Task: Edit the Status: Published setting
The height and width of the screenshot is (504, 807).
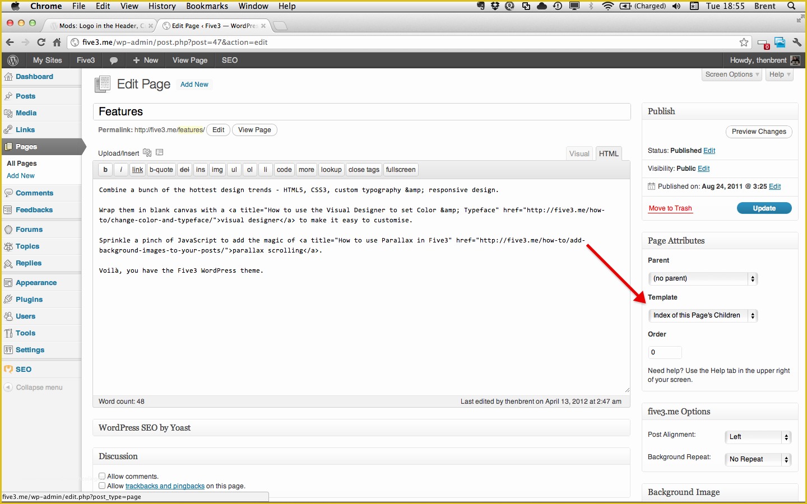Action: [x=709, y=151]
